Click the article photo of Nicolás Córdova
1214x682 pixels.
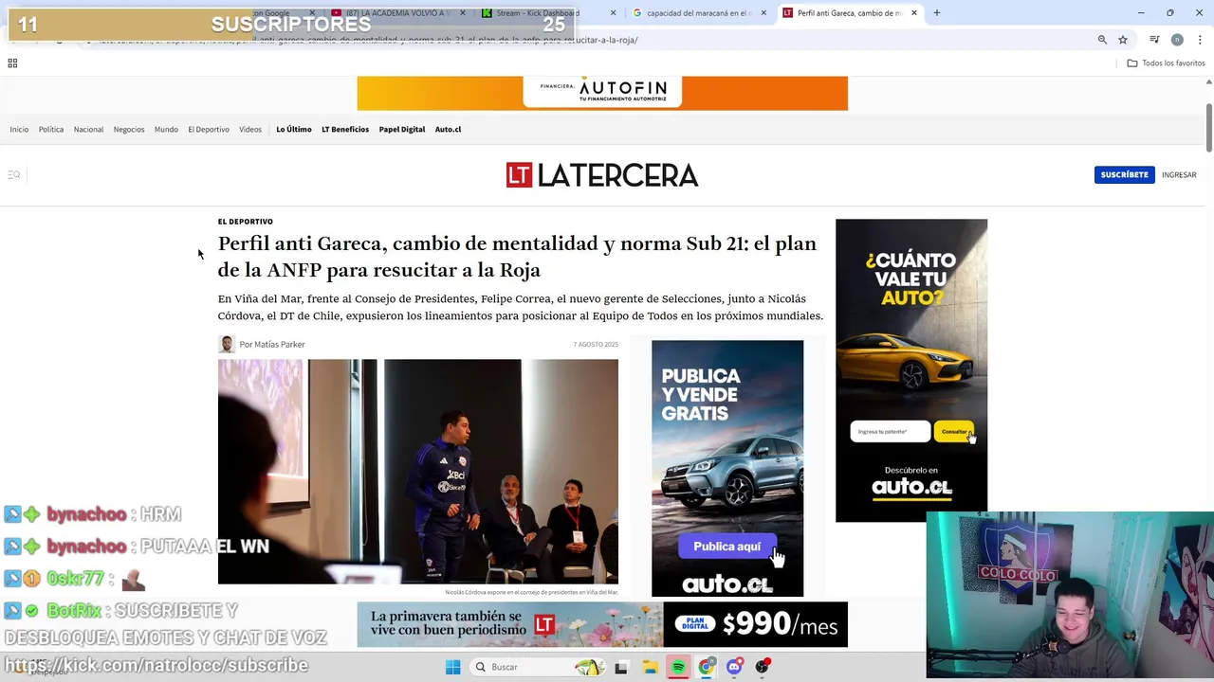tap(418, 472)
